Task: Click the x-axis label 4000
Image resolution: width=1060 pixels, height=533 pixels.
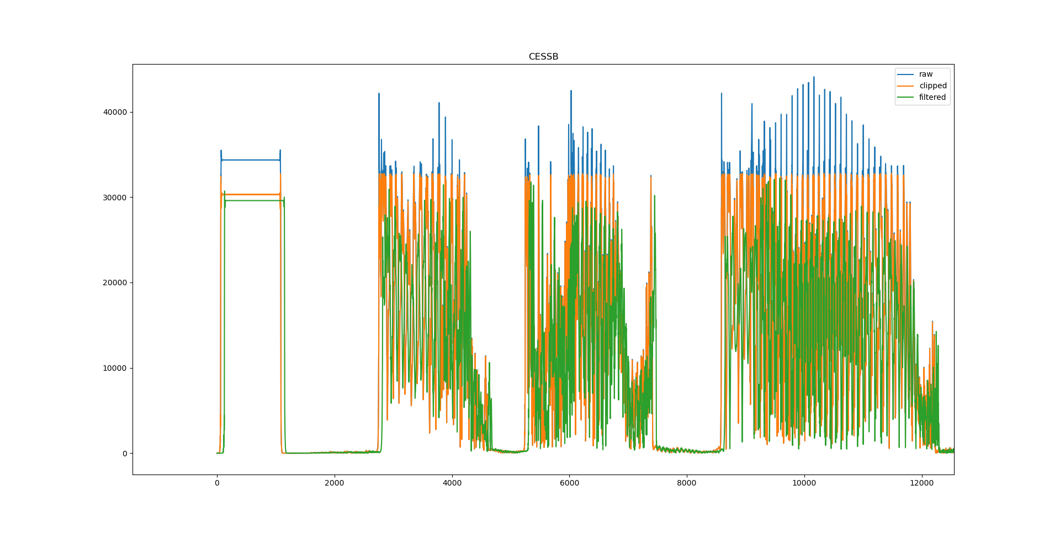Action: (x=452, y=483)
